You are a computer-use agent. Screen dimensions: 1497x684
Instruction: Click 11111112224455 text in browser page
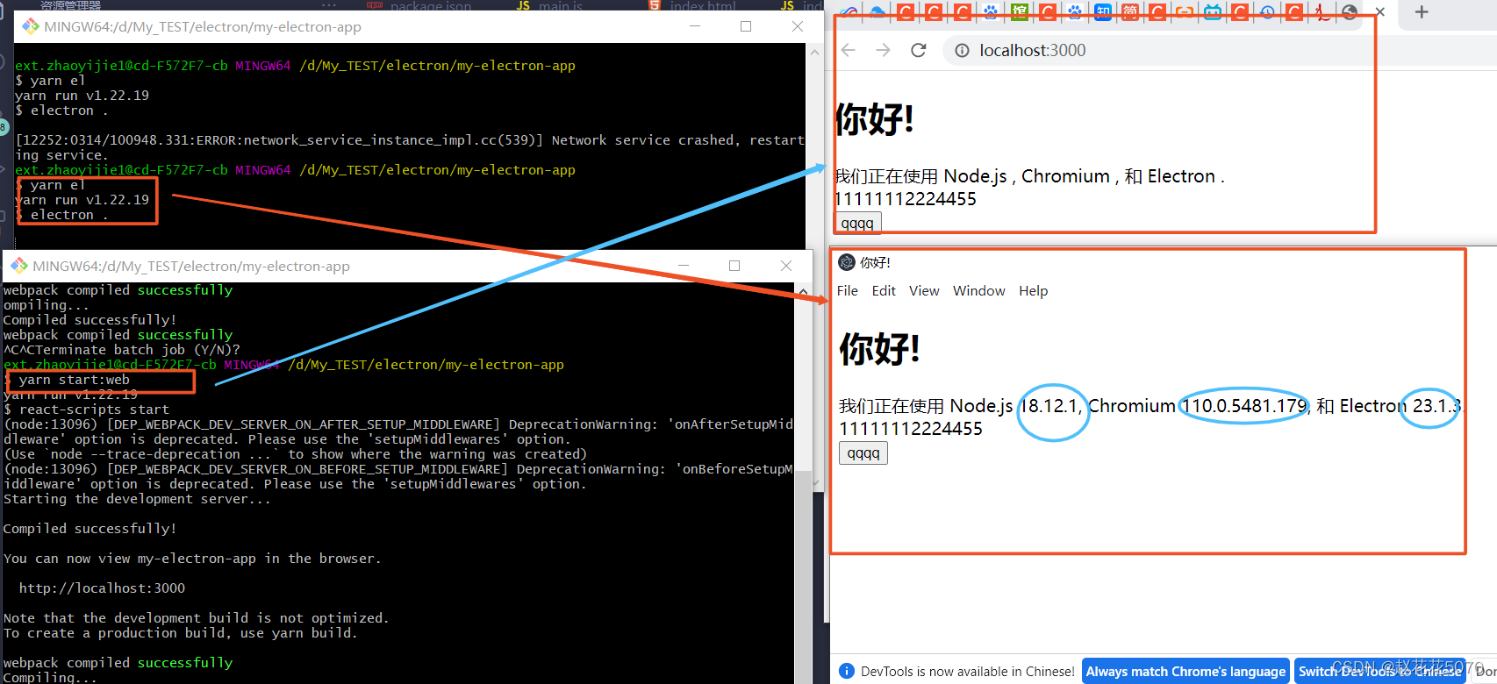906,199
